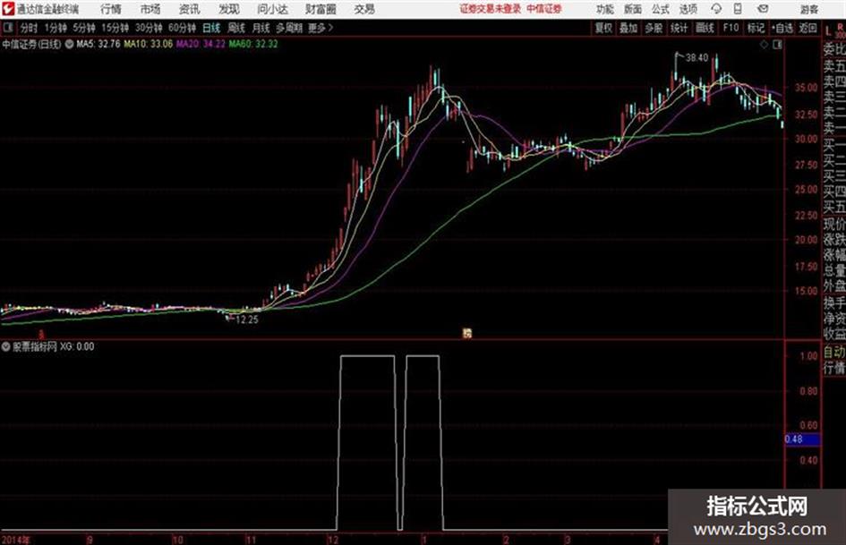
Task: Click the 画线 drawing toolbar button
Action: point(705,28)
